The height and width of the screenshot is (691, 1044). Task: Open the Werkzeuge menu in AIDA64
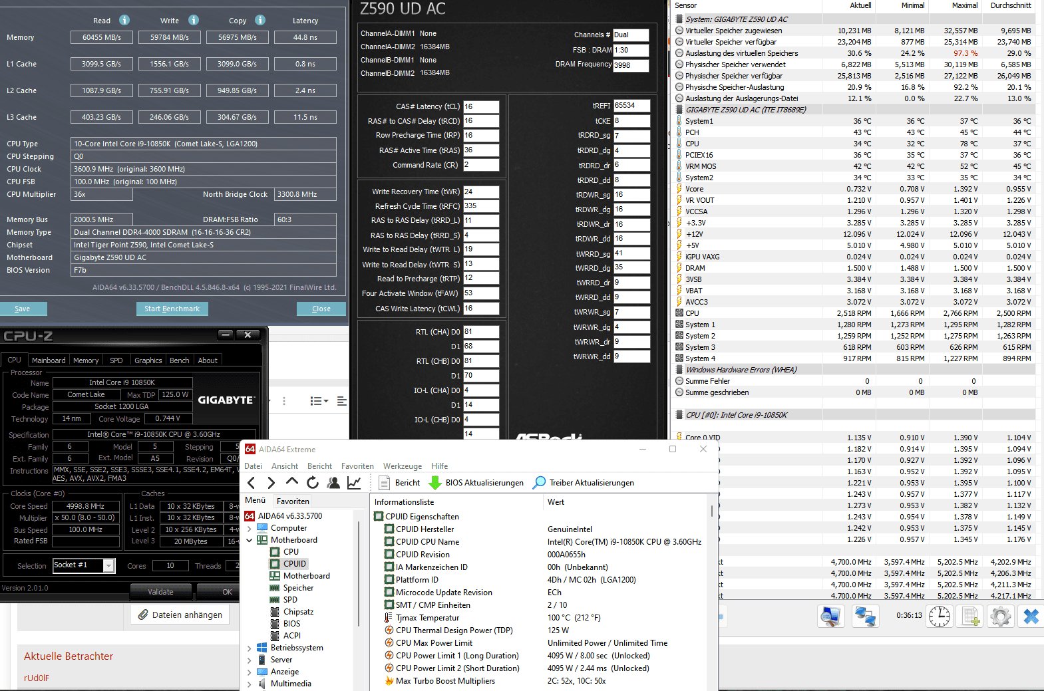403,466
